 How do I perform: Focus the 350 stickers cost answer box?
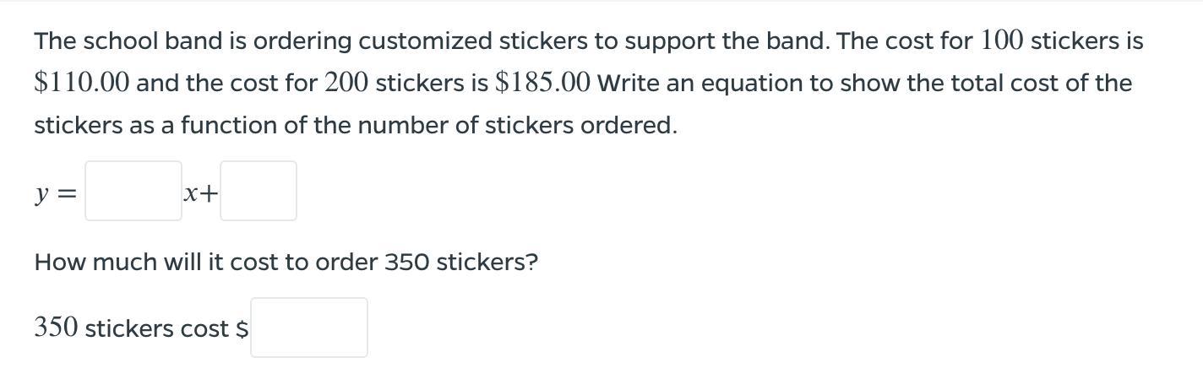pos(309,328)
